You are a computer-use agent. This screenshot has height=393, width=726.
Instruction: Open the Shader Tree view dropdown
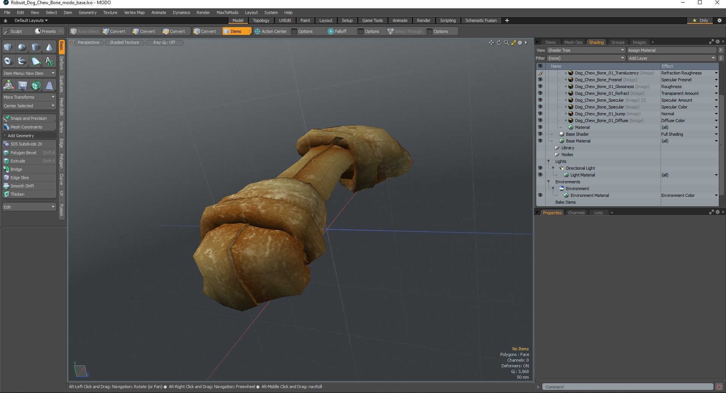586,50
